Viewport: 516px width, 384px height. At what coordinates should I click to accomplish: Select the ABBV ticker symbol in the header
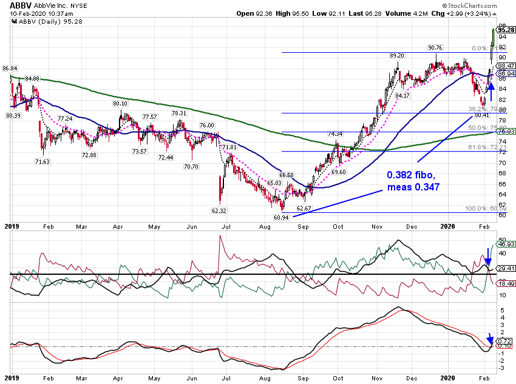point(21,5)
